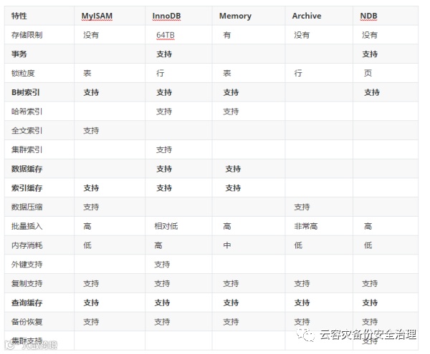The height and width of the screenshot is (354, 430).
Task: Select 支持 in InnoDB's 备份恢复 cell
Action: click(x=162, y=322)
